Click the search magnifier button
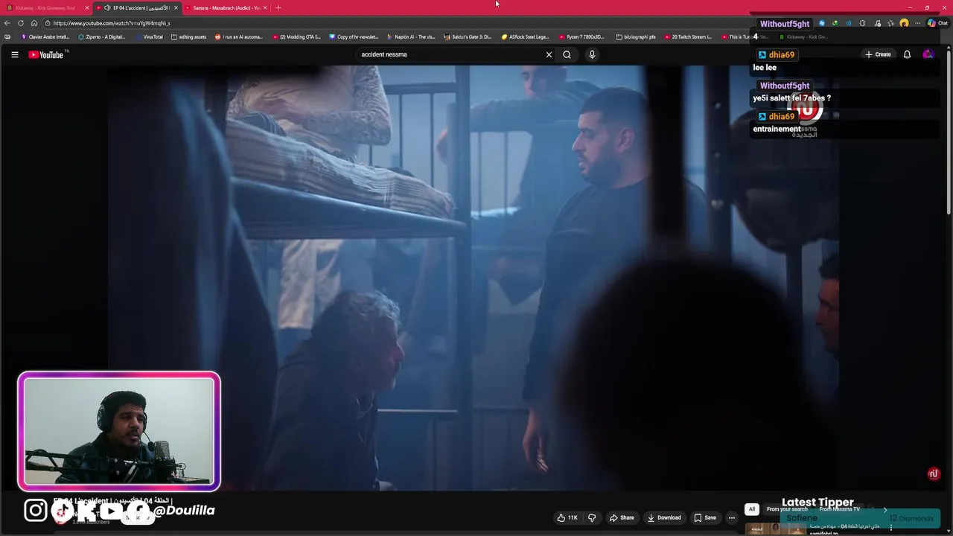This screenshot has width=953, height=536. pos(567,54)
